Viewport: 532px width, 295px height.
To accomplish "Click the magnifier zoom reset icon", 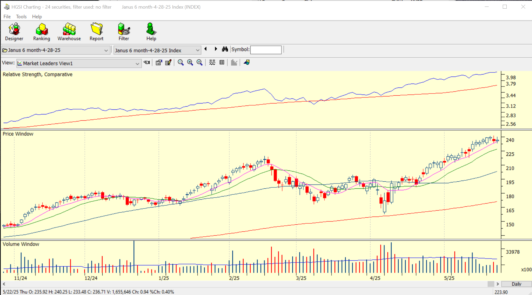I will [181, 63].
